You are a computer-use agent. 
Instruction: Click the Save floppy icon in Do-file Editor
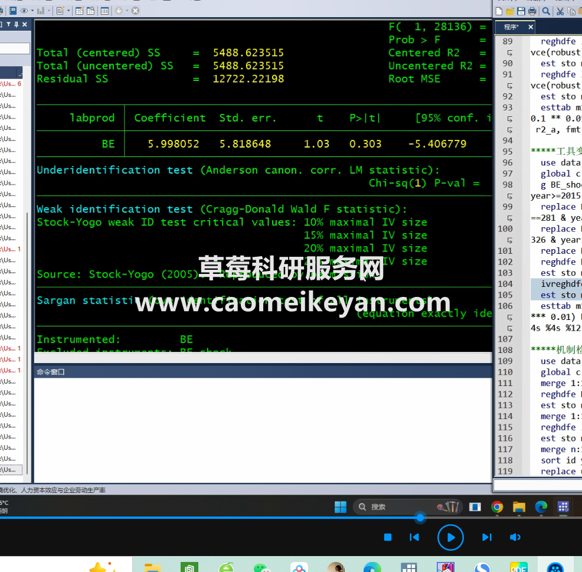tap(521, 11)
